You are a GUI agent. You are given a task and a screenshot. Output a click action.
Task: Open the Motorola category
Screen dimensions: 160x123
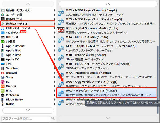point(28,95)
